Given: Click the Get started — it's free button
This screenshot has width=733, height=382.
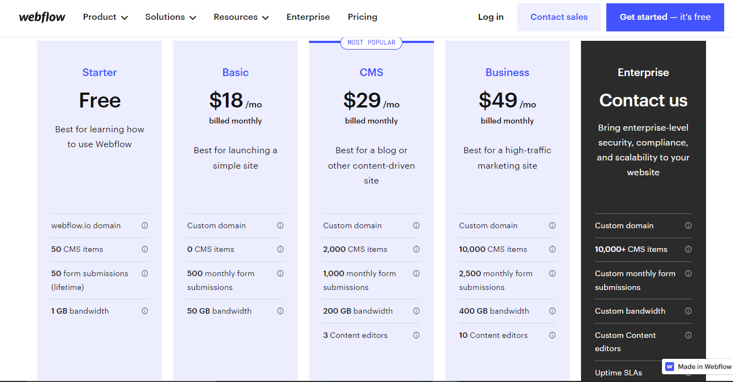Looking at the screenshot, I should coord(665,17).
